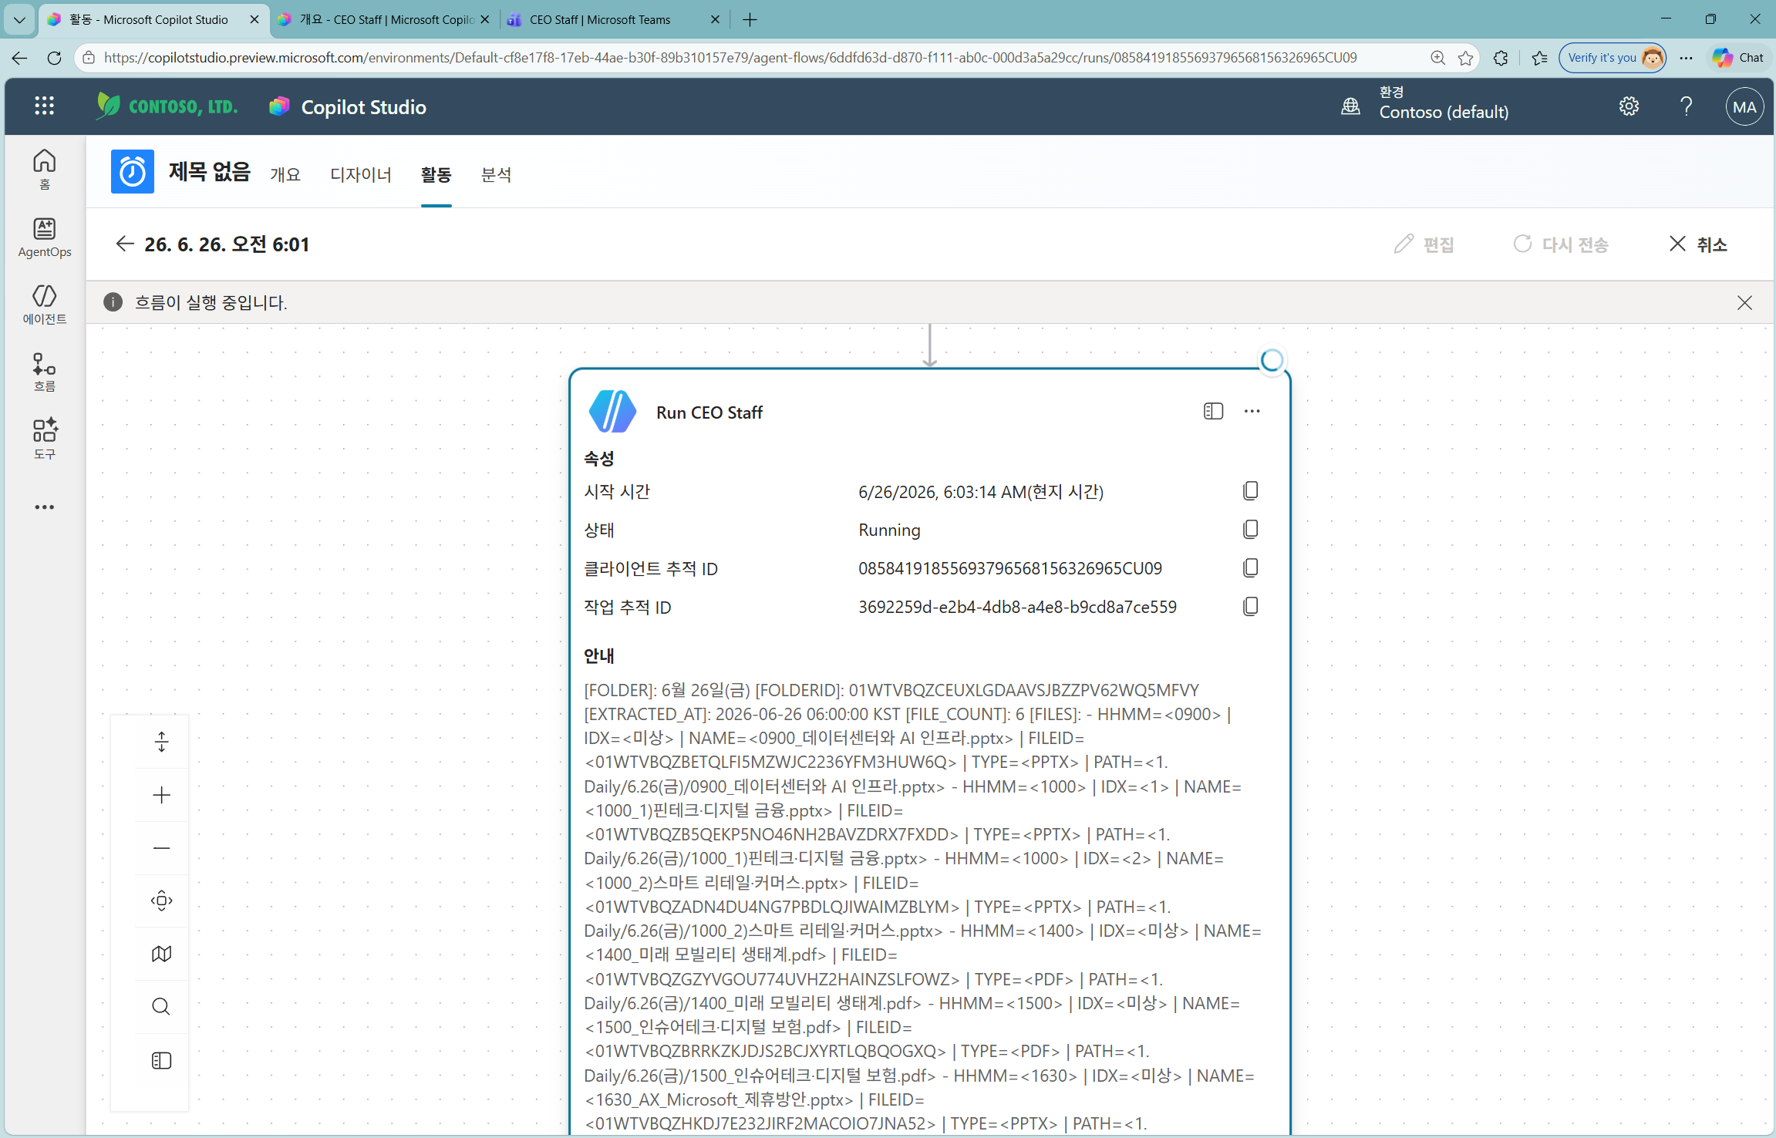Open the MA account avatar
The image size is (1776, 1138).
tap(1744, 107)
